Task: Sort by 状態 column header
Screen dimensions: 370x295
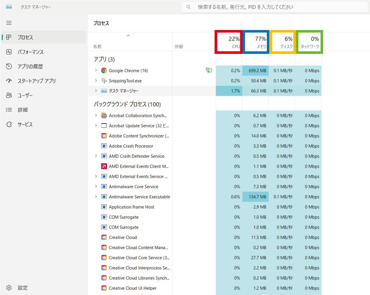Action: pyautogui.click(x=194, y=42)
